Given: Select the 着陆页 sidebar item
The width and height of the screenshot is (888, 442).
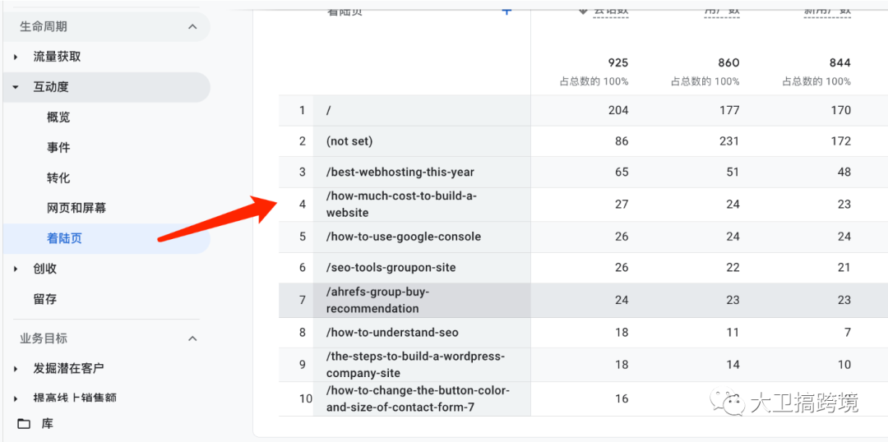Looking at the screenshot, I should tap(65, 239).
